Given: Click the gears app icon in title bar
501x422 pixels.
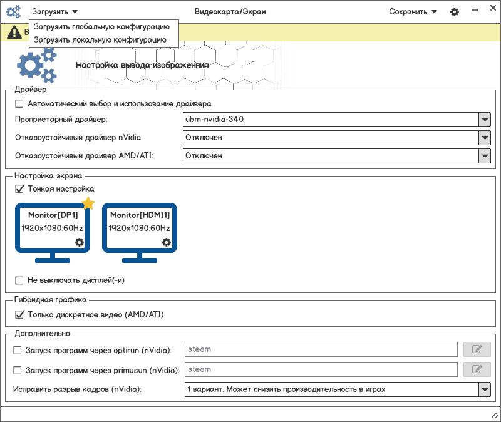Looking at the screenshot, I should tap(13, 12).
